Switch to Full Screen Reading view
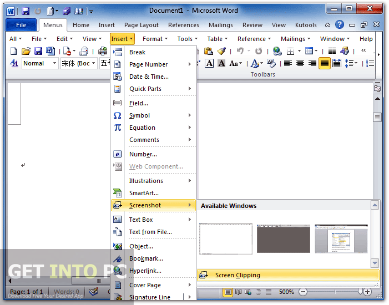The height and width of the screenshot is (305, 389). point(238,292)
